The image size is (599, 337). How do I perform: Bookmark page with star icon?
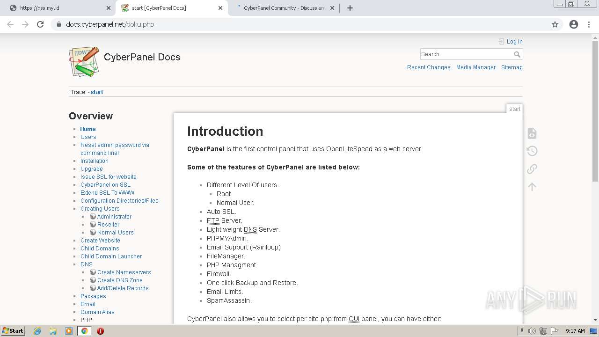click(x=555, y=24)
